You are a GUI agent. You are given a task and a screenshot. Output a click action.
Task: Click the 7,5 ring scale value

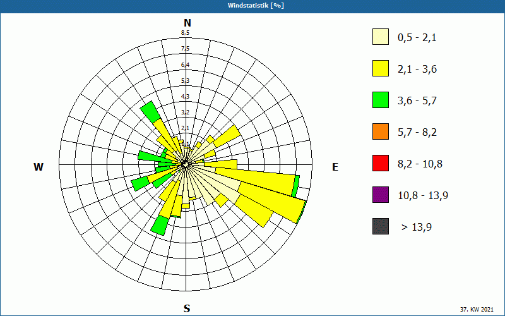point(185,49)
